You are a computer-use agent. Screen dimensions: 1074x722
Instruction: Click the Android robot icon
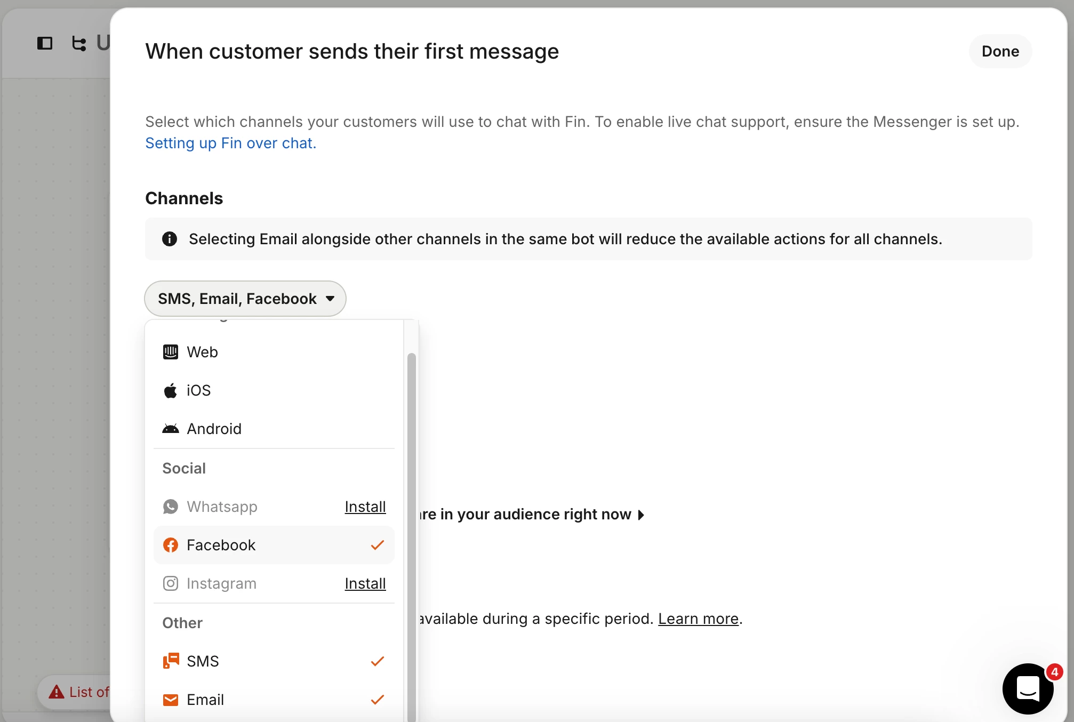[x=171, y=429]
